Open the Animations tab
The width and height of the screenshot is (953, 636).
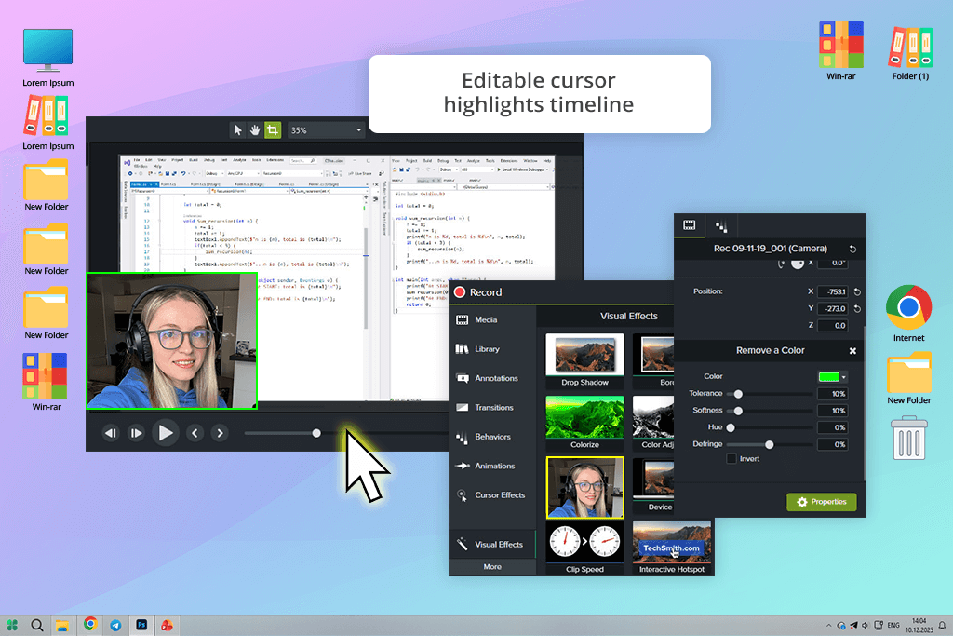tap(486, 466)
